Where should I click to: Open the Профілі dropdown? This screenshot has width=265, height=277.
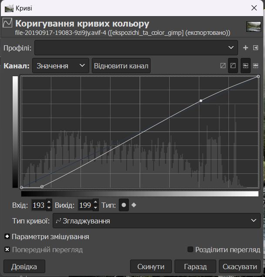point(136,48)
